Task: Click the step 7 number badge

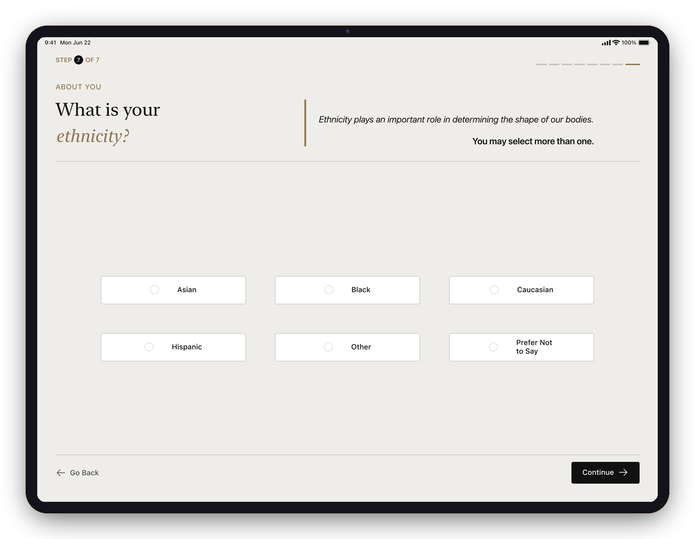Action: click(79, 60)
